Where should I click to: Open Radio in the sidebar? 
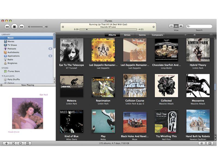[26, 59]
